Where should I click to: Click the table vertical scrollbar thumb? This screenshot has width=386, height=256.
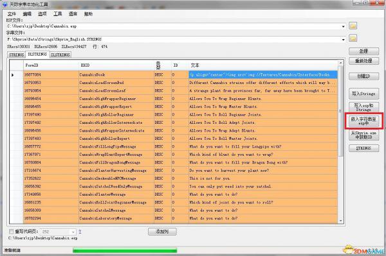[341, 112]
